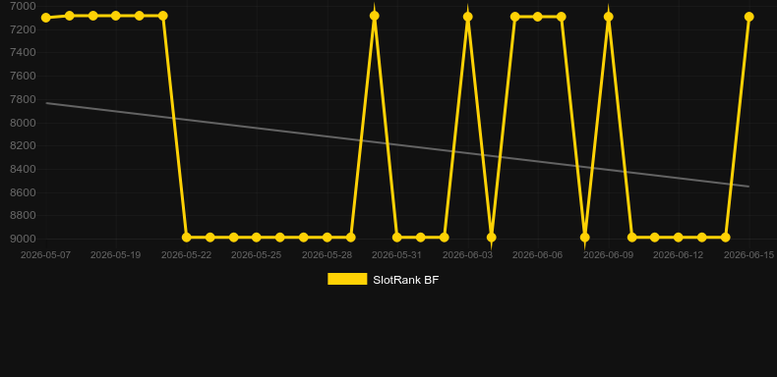This screenshot has width=777, height=377.
Task: Select the first data point at 2026-05-07
Action: coord(46,18)
